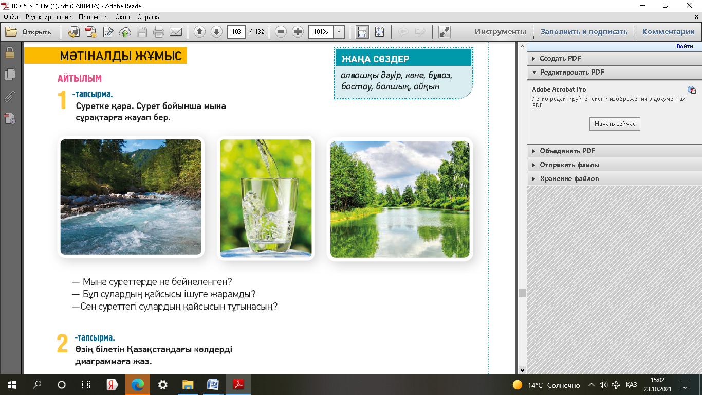Click the edit and sign document icon
Image resolution: width=702 pixels, height=395 pixels.
pyautogui.click(x=108, y=32)
